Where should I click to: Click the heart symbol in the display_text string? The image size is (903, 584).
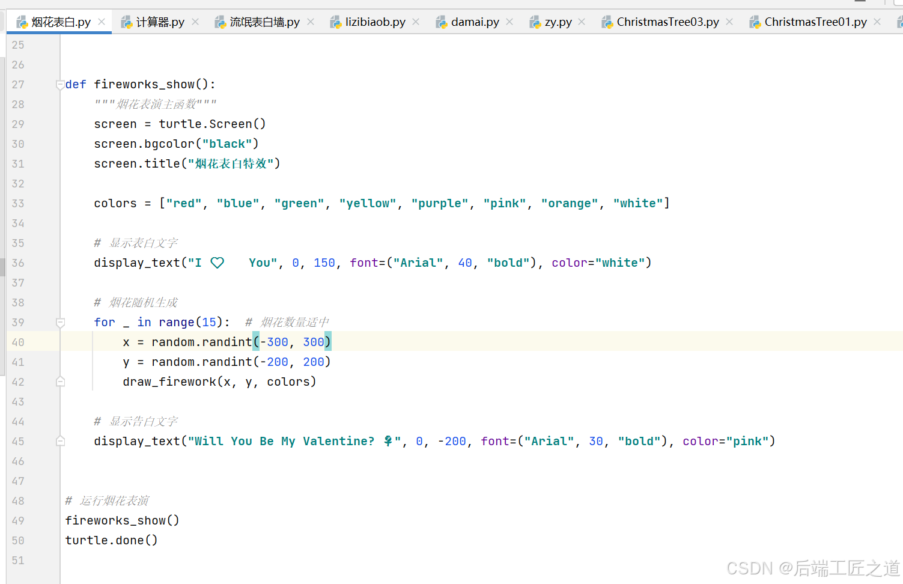(217, 263)
